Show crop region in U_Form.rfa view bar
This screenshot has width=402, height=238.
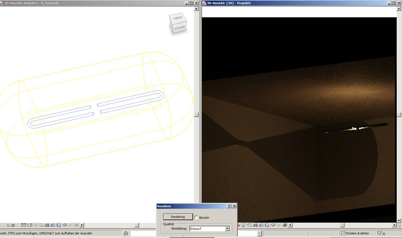click(x=53, y=225)
